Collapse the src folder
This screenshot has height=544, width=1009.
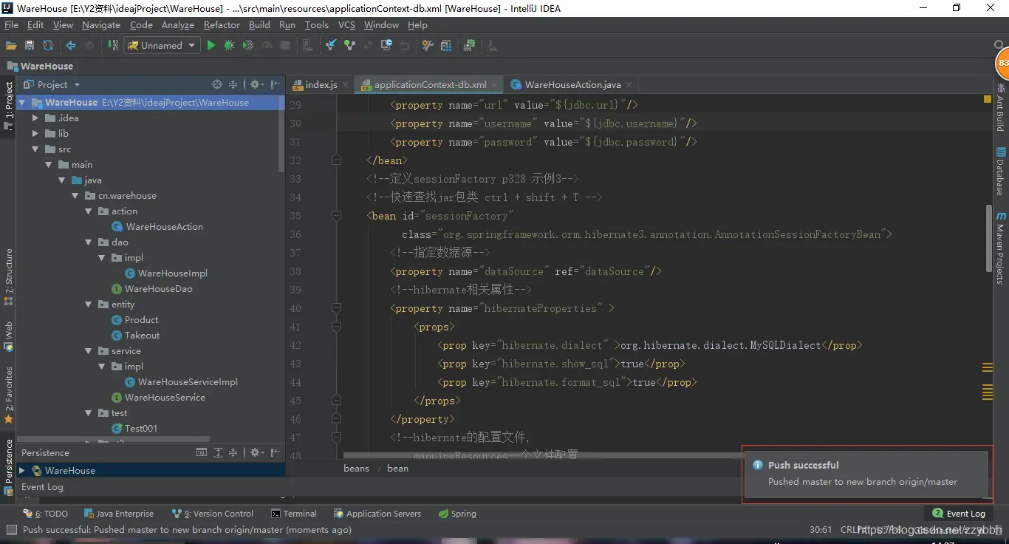point(35,149)
